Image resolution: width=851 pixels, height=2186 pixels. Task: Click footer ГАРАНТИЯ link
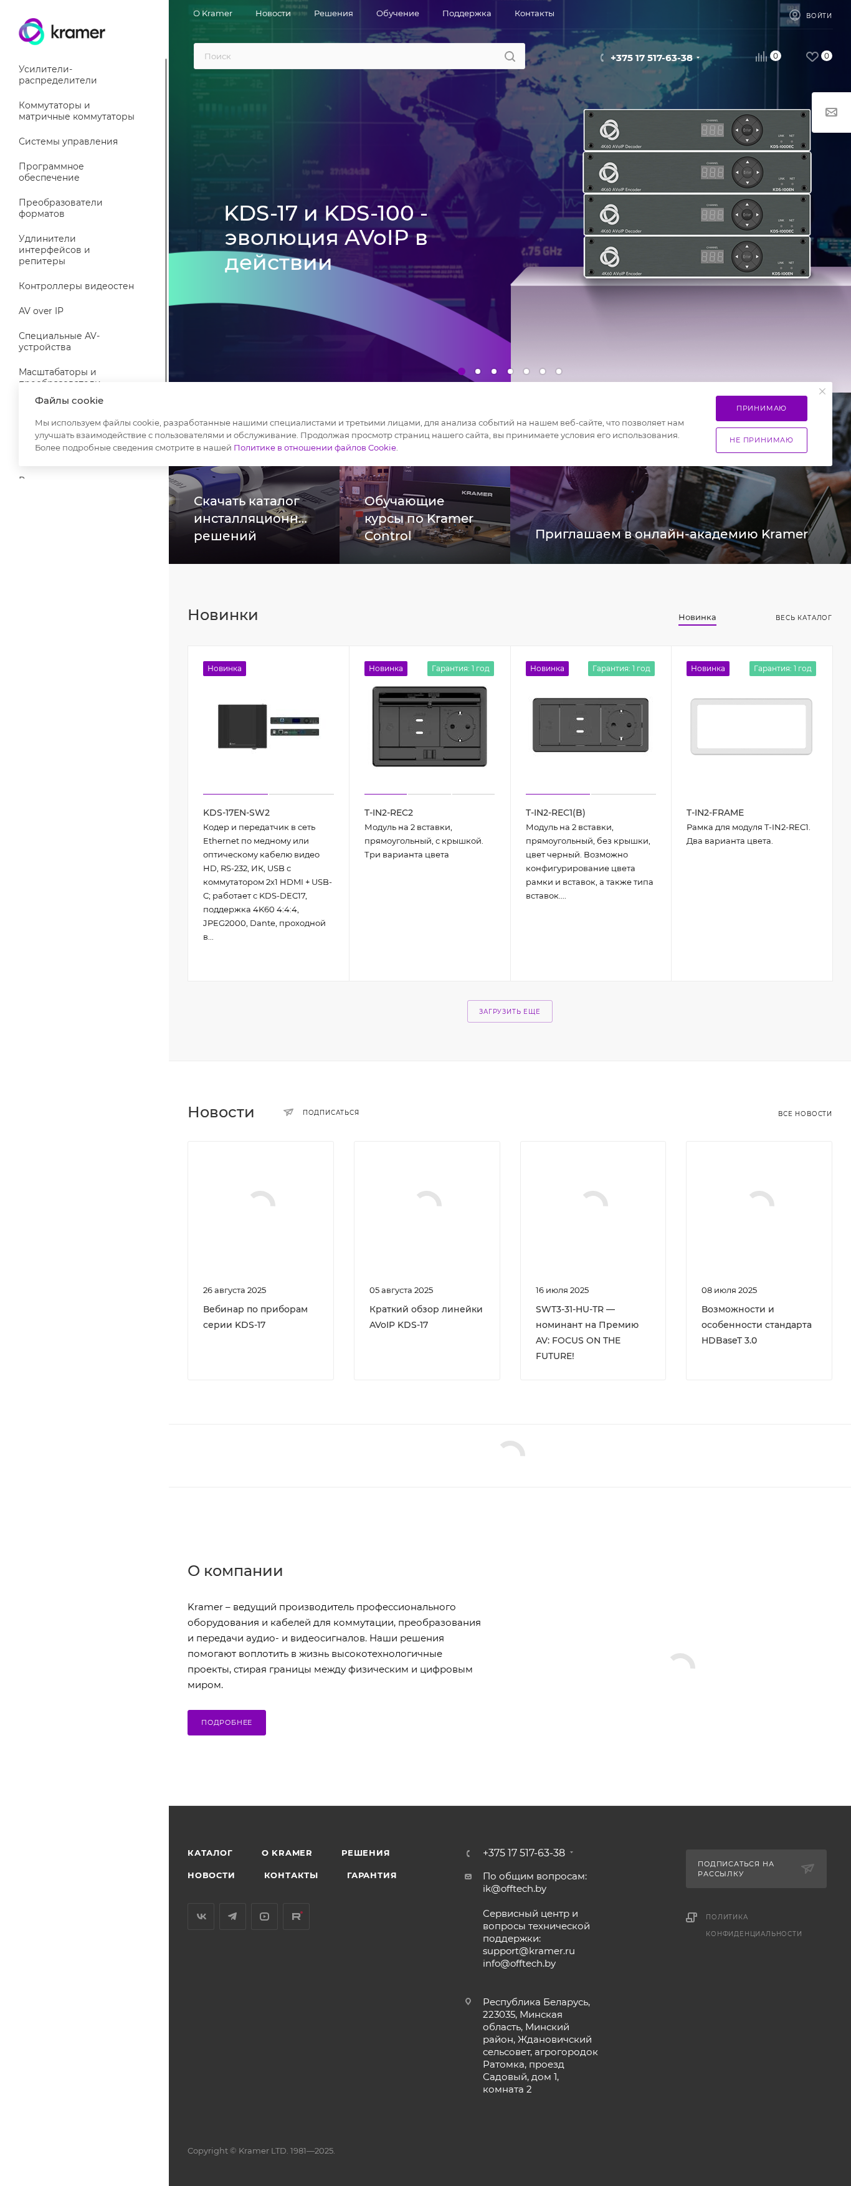[372, 1876]
